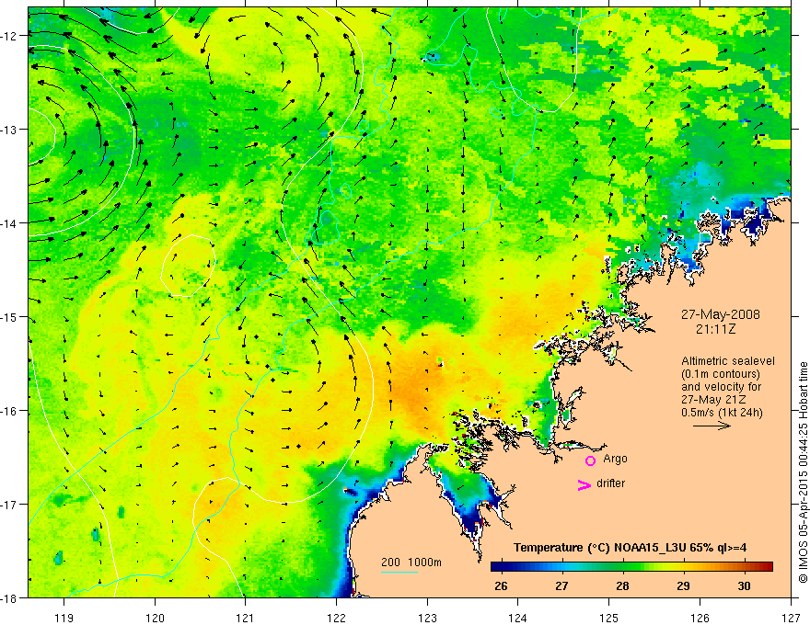
Task: Click the '27-May-2008' date text
Action: (720, 314)
